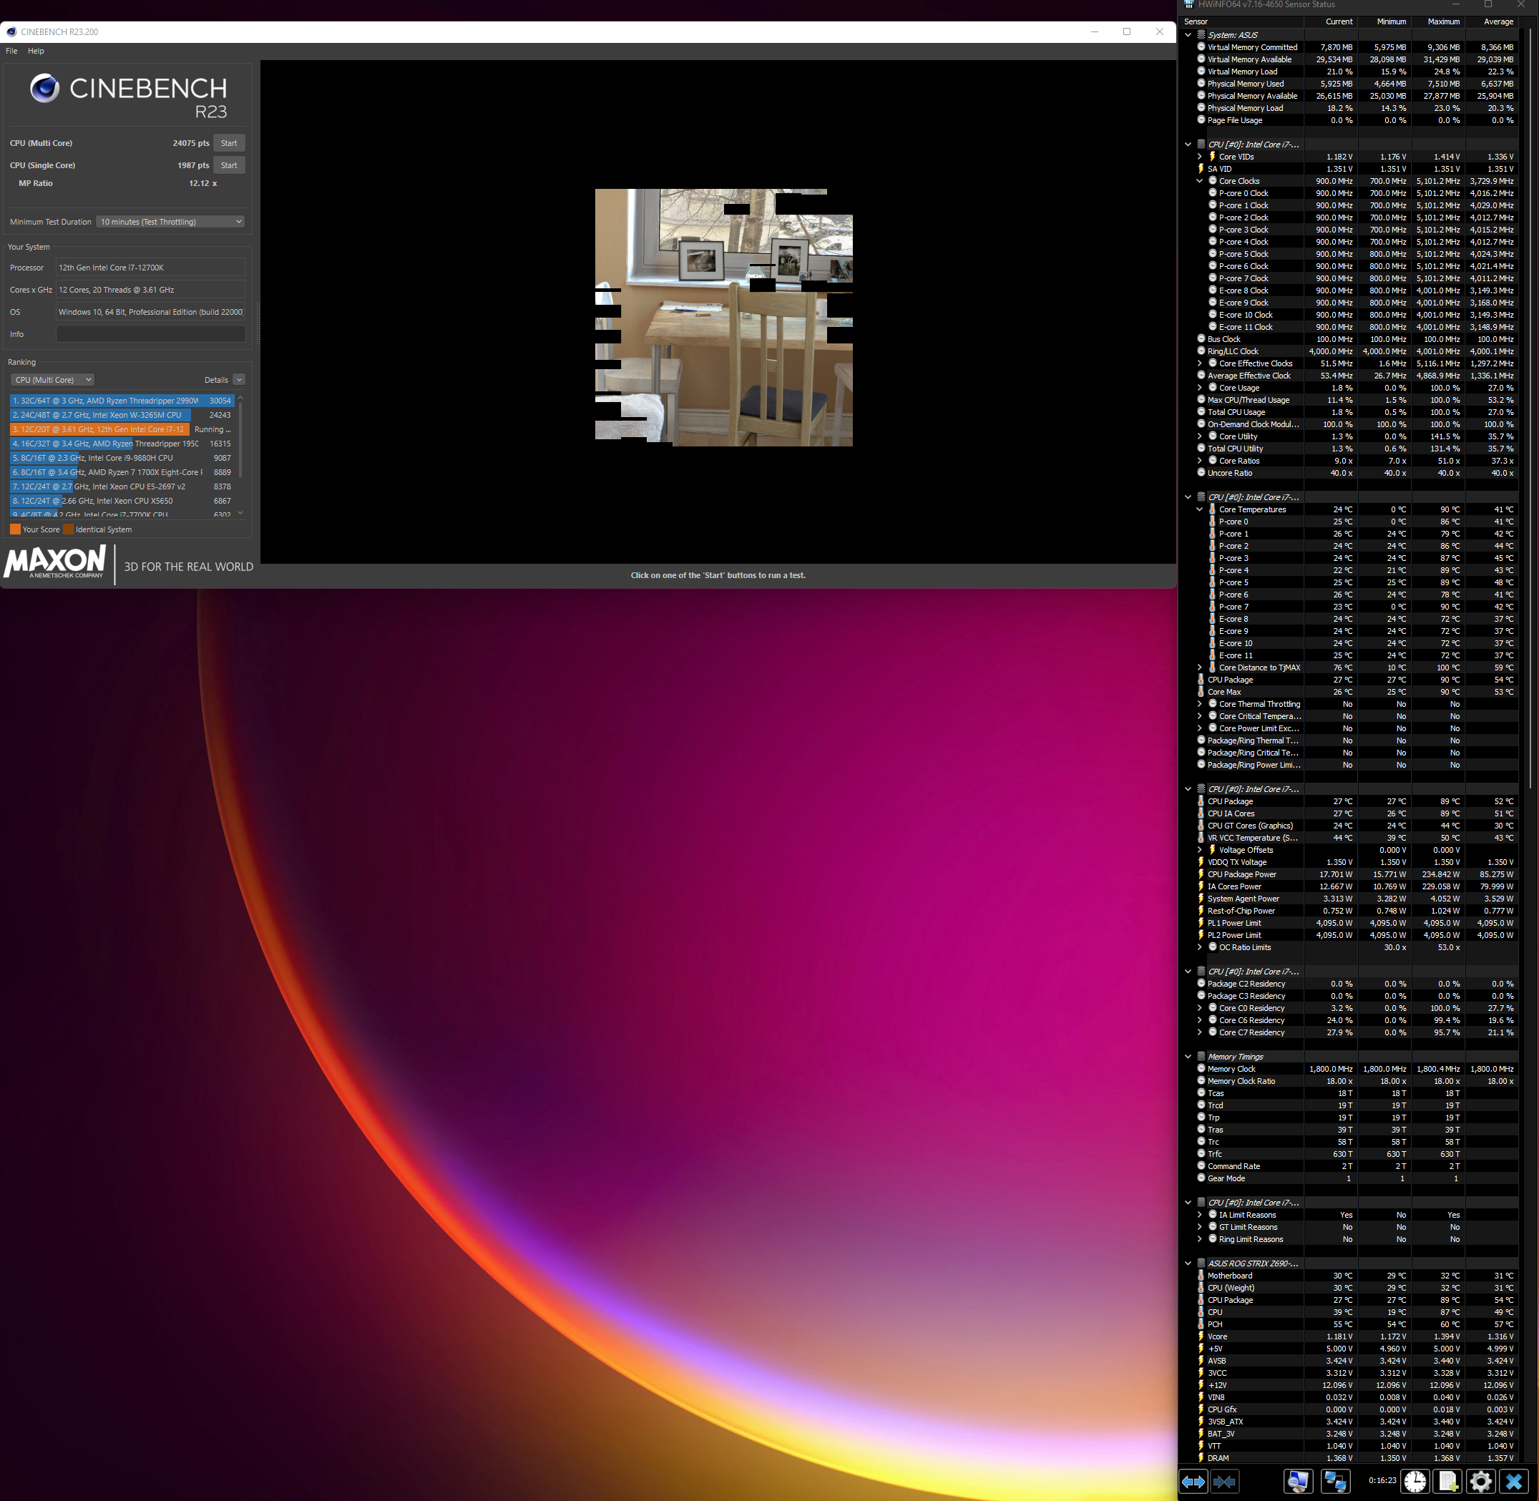Collapse the Memory Timings group
This screenshot has height=1501, width=1539.
[1188, 1057]
